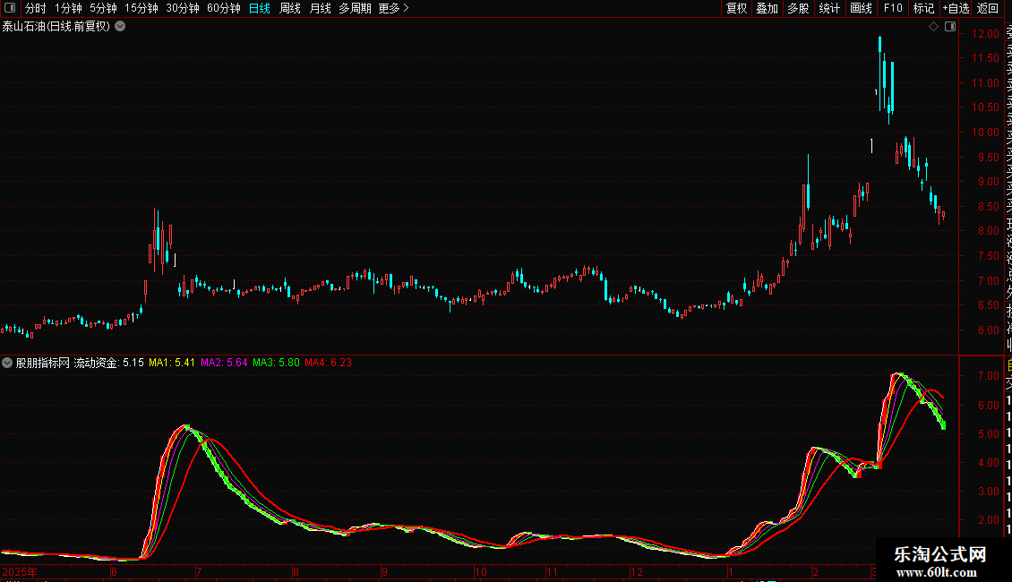Open the 多周期 multi-period view
Viewport: 1012px width, 582px height.
pos(355,8)
